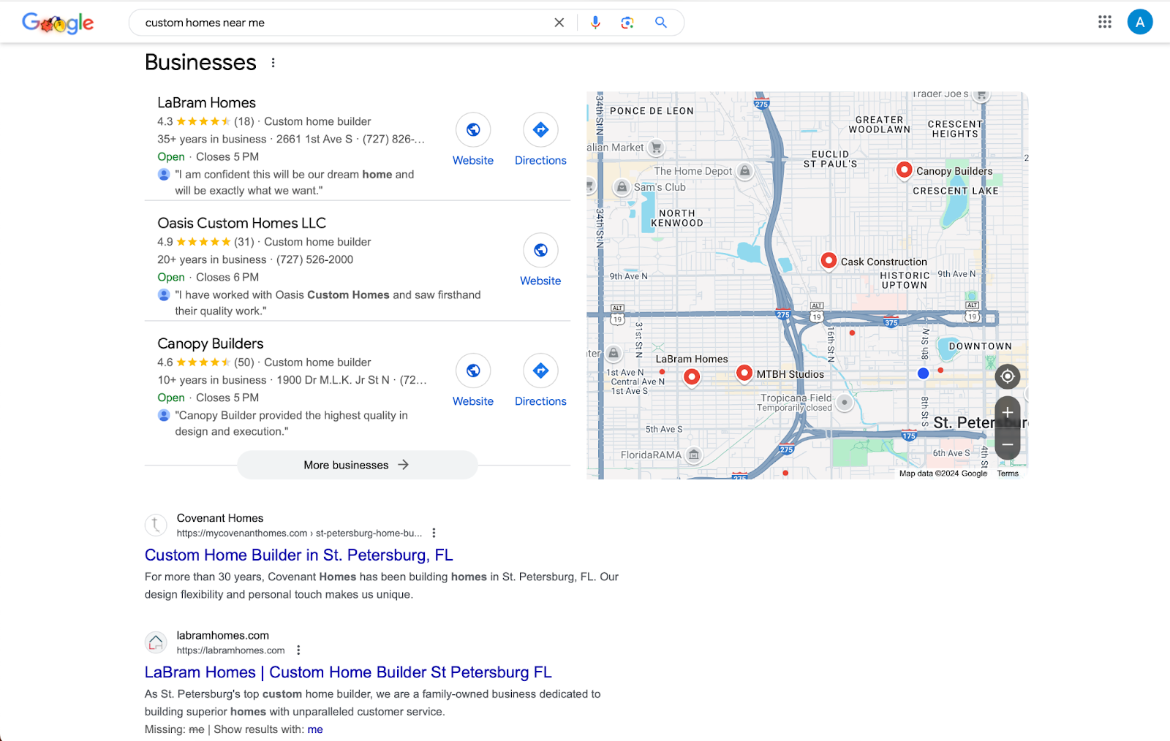Image resolution: width=1170 pixels, height=741 pixels.
Task: Click The Home Depot marker on the map
Action: (x=744, y=171)
